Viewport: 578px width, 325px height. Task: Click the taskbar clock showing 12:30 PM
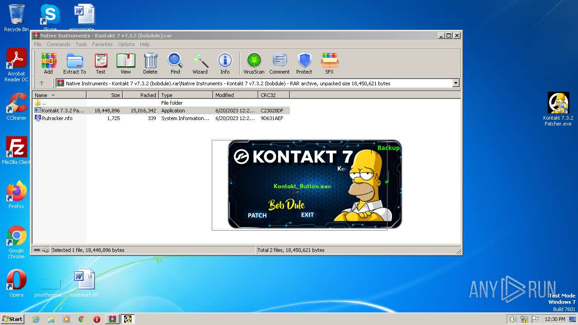point(555,319)
